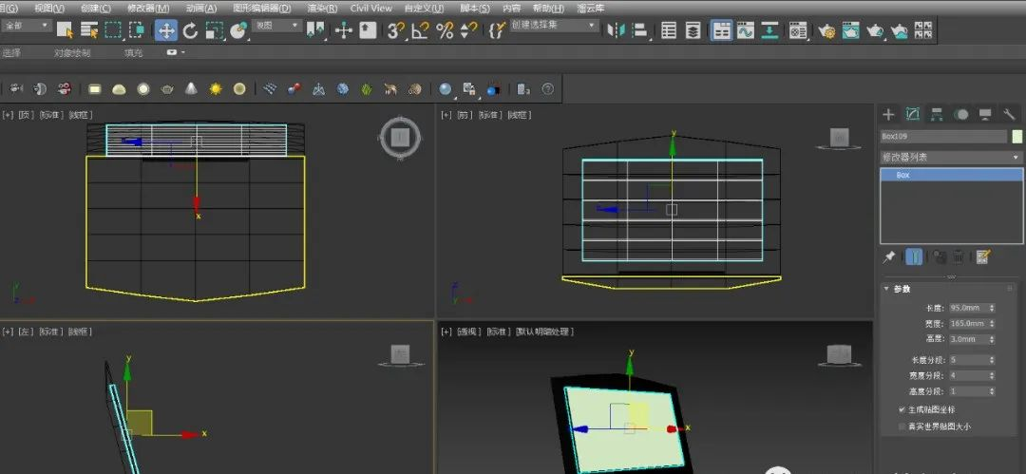Switch to the Motion command panel tab
This screenshot has height=474, width=1026.
[960, 115]
